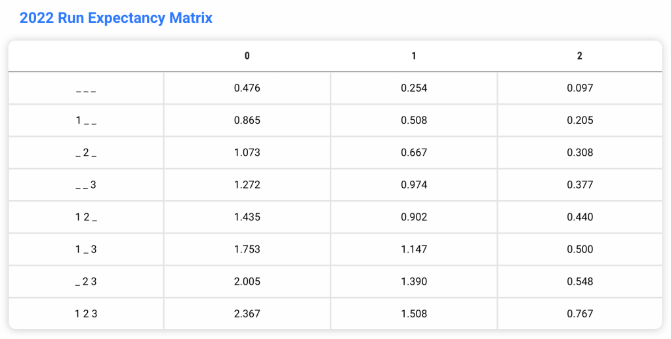
Task: Click the bases-loaded "1 2 3" row label
Action: (x=86, y=314)
